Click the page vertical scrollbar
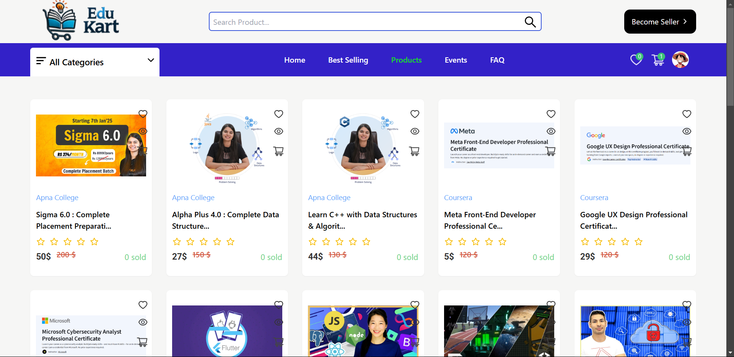734x357 pixels. pyautogui.click(x=730, y=57)
